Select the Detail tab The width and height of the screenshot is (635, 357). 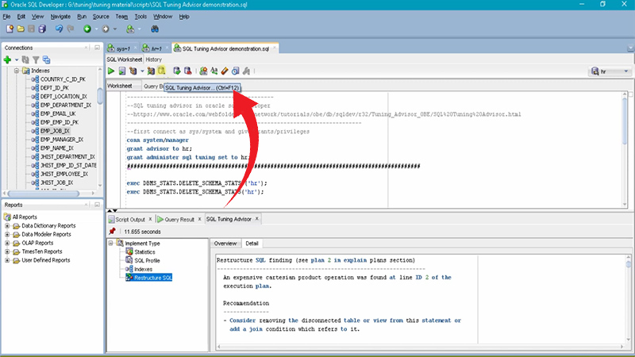click(x=252, y=244)
